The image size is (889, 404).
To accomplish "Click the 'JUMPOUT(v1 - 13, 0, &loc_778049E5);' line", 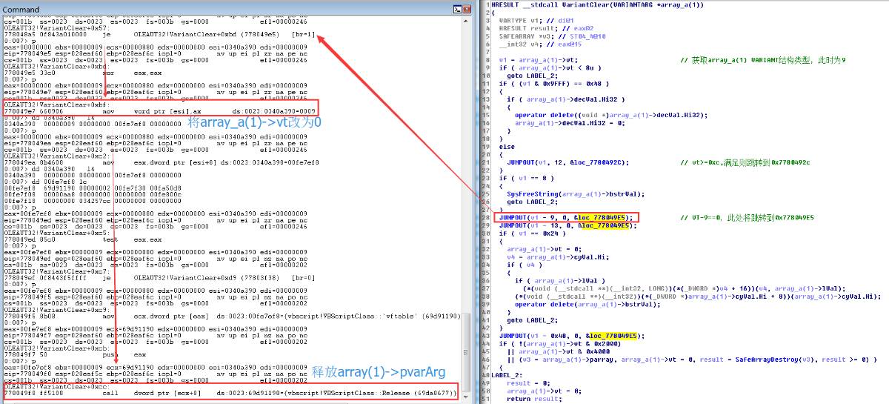I will click(567, 225).
